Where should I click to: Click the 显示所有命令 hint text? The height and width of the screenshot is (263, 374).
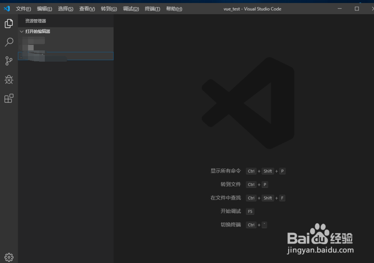[226, 171]
